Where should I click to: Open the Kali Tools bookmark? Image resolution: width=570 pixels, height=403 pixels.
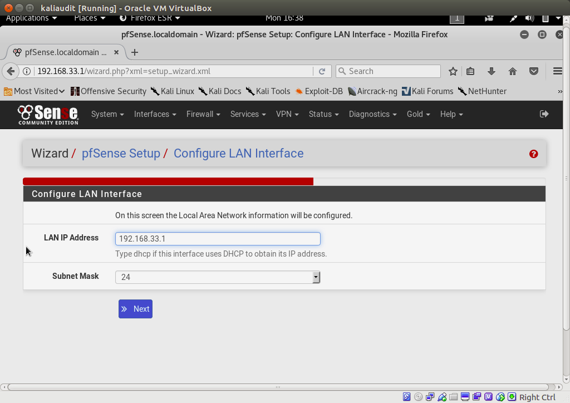tap(268, 91)
